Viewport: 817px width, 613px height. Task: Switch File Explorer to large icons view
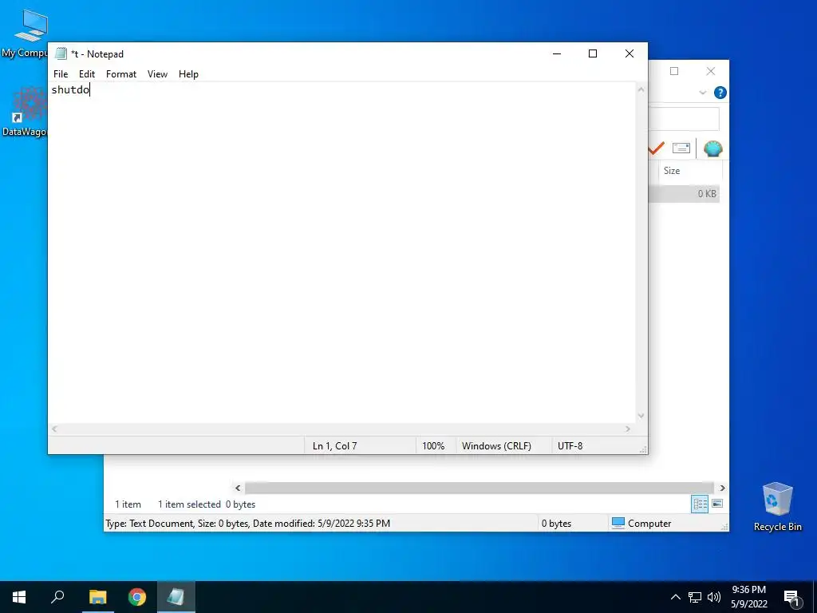(717, 504)
